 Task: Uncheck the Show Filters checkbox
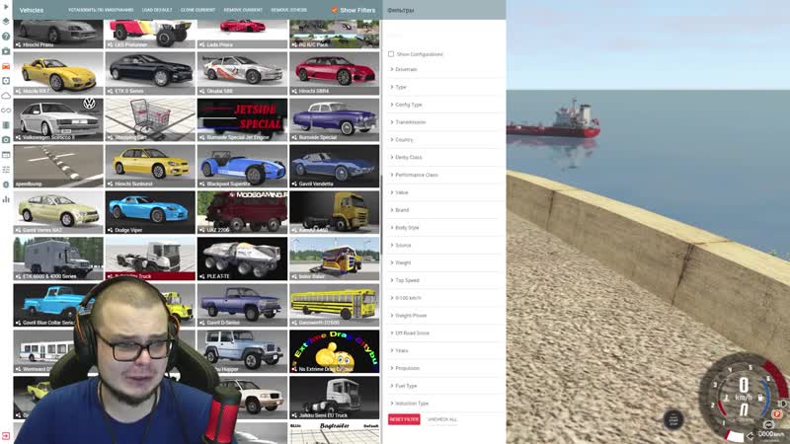click(335, 10)
